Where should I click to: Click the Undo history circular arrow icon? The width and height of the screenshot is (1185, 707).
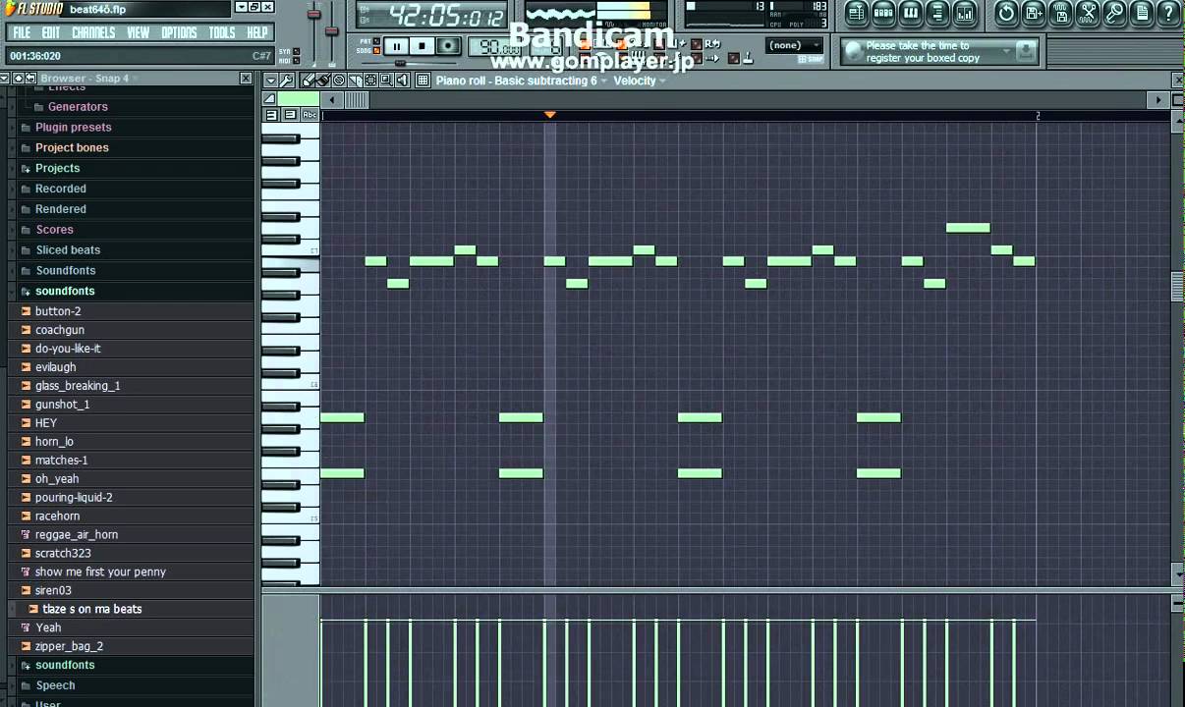click(x=1006, y=13)
